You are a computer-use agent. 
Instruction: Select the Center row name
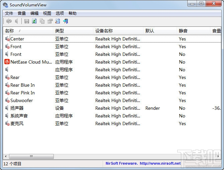[x=17, y=39]
